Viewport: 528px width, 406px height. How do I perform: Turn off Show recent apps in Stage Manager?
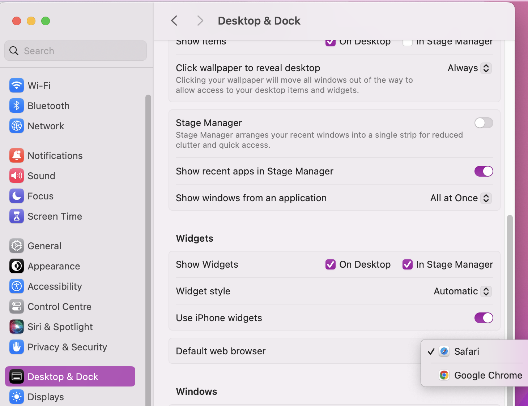[x=484, y=171]
